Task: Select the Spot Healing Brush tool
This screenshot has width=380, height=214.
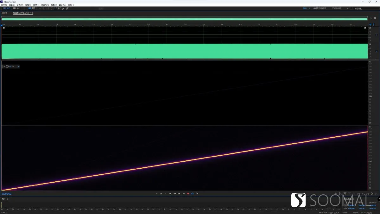Action: [67, 8]
